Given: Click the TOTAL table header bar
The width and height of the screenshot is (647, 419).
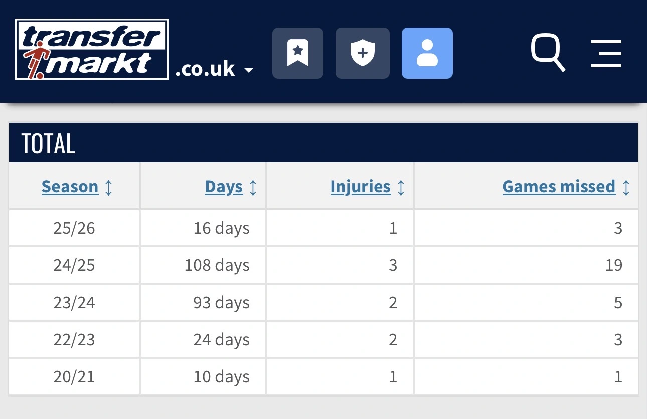Looking at the screenshot, I should coord(323,144).
